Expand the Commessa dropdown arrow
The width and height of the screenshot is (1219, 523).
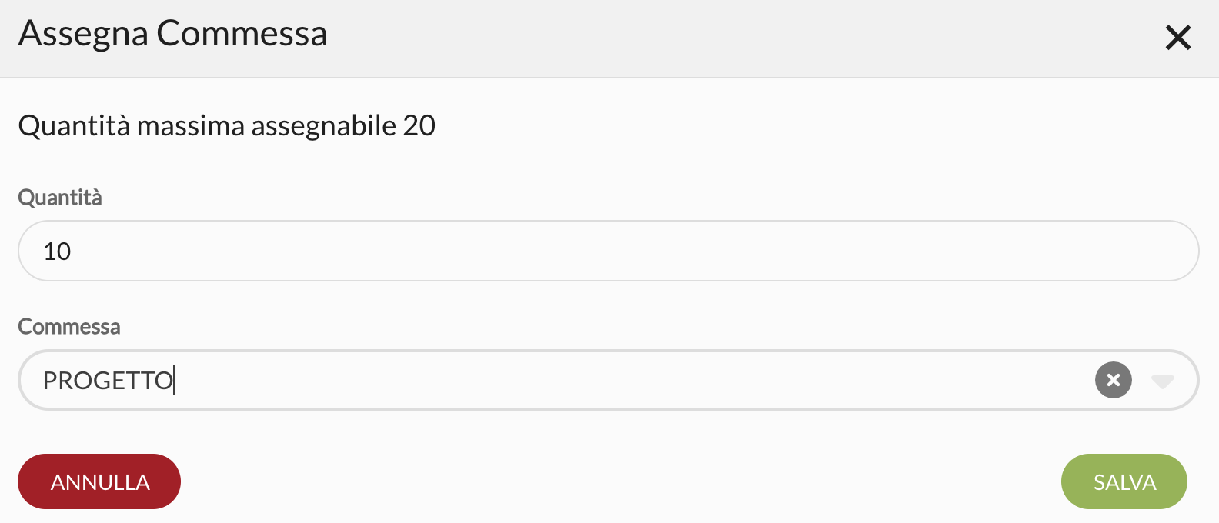tap(1162, 381)
